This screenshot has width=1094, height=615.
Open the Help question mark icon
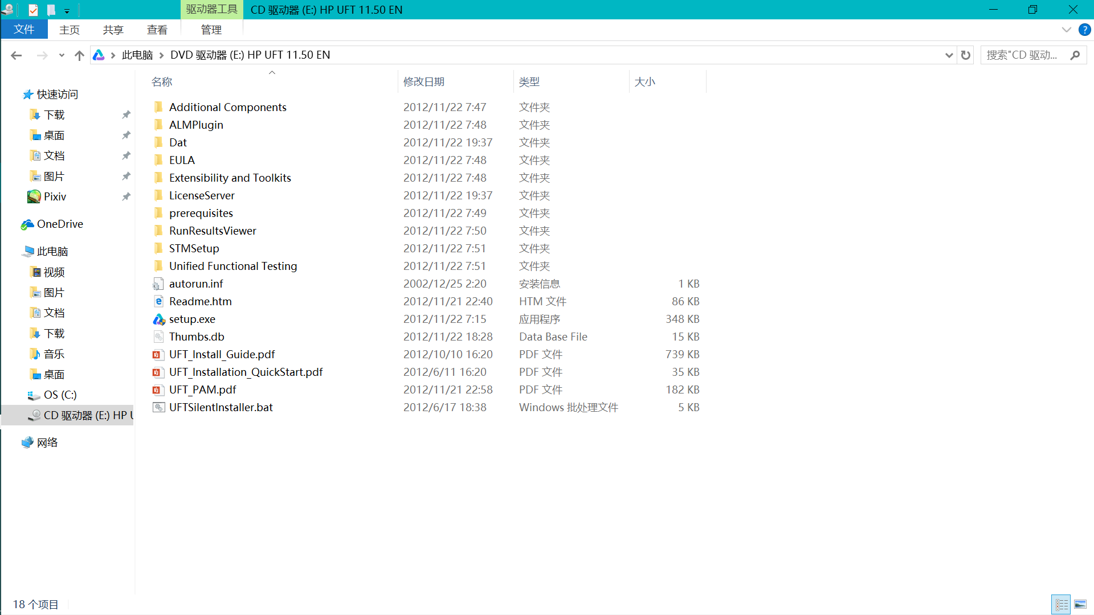1084,30
